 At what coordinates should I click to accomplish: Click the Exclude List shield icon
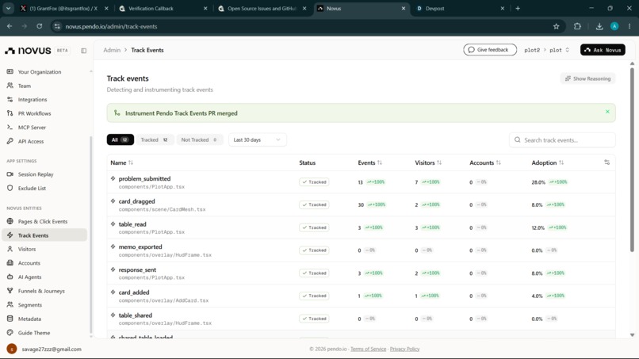(10, 188)
